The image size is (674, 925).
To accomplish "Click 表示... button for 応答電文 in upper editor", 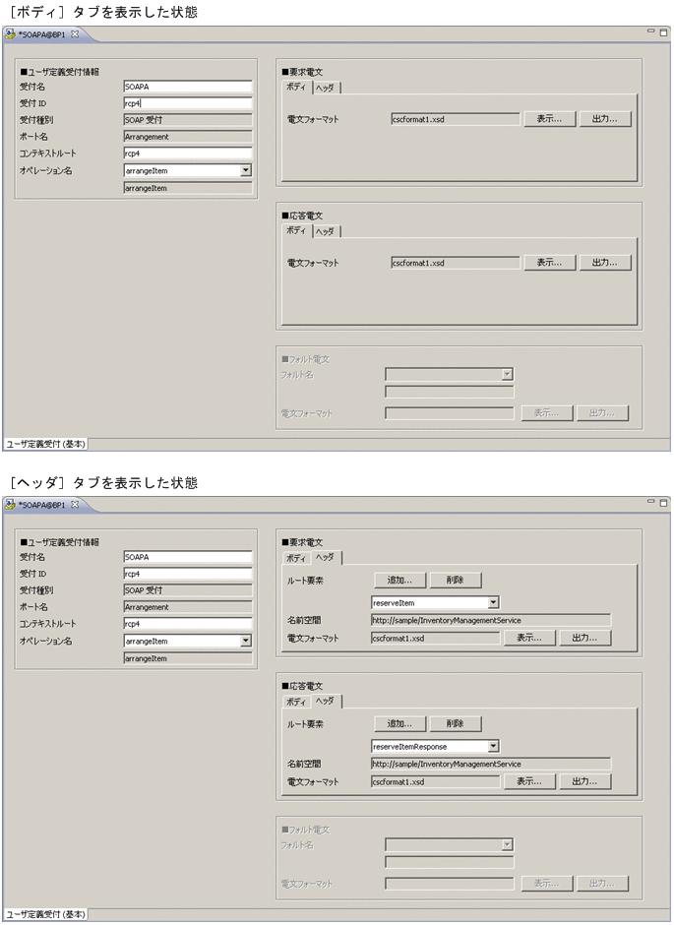I will (549, 263).
